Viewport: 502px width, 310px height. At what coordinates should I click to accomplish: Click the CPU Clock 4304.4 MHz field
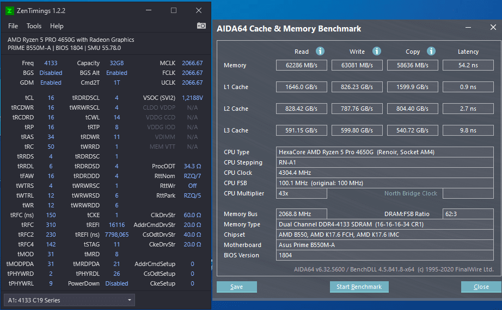click(x=385, y=173)
